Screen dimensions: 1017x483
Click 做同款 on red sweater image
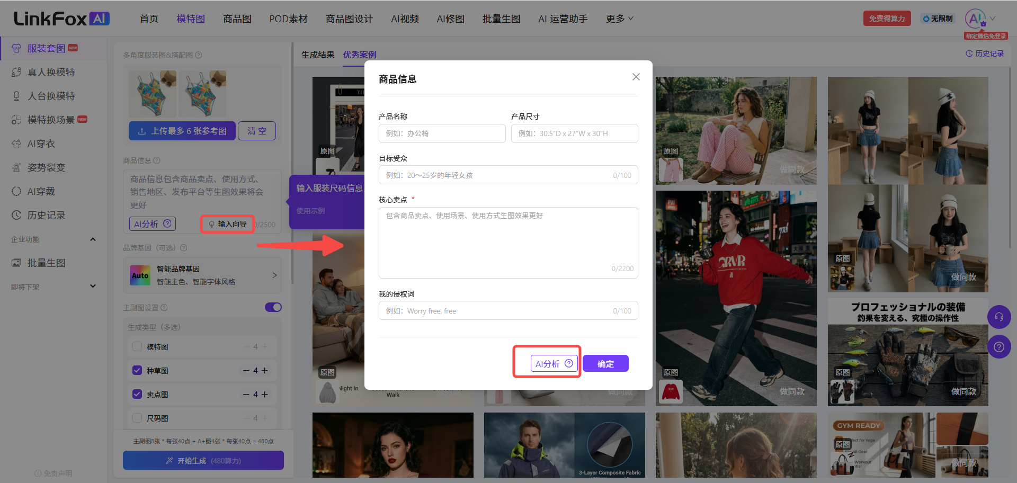[792, 391]
